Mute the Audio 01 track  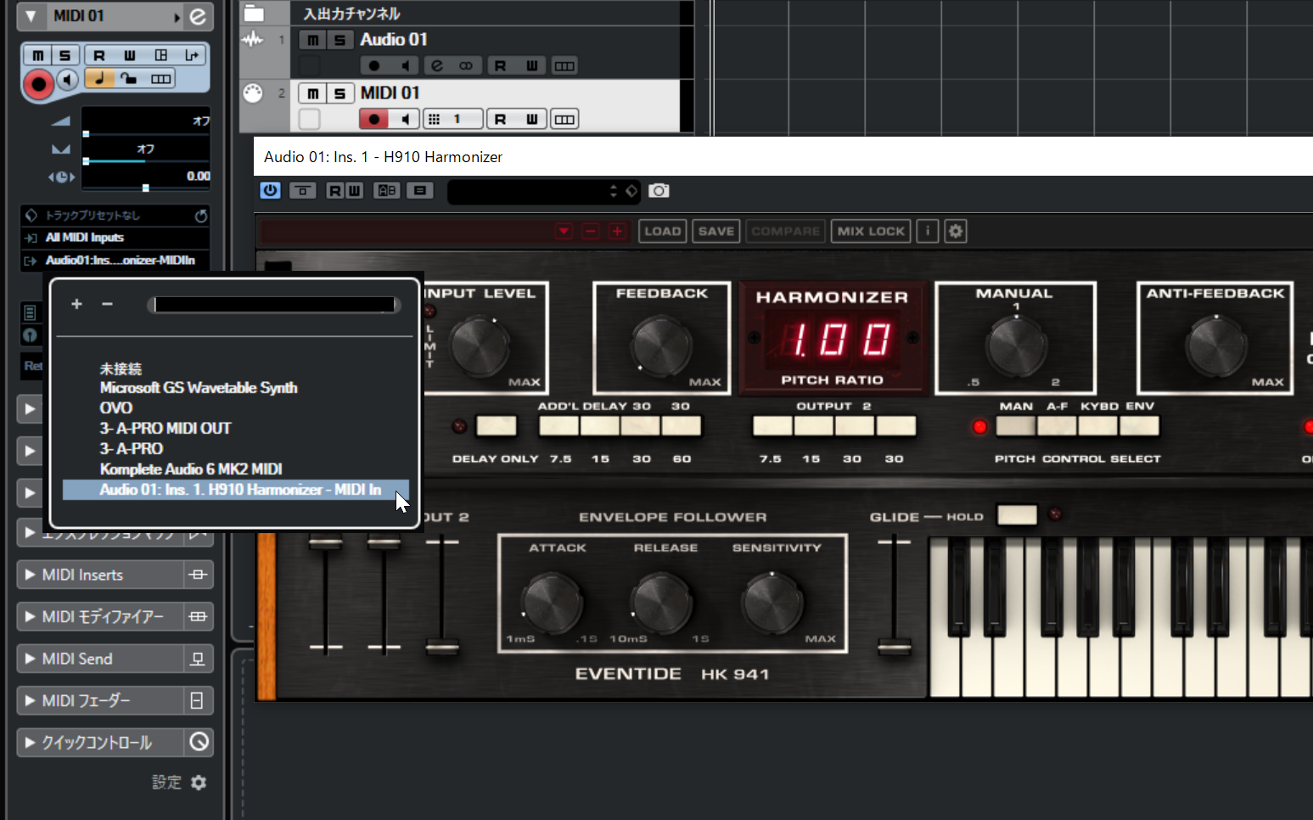pyautogui.click(x=313, y=40)
